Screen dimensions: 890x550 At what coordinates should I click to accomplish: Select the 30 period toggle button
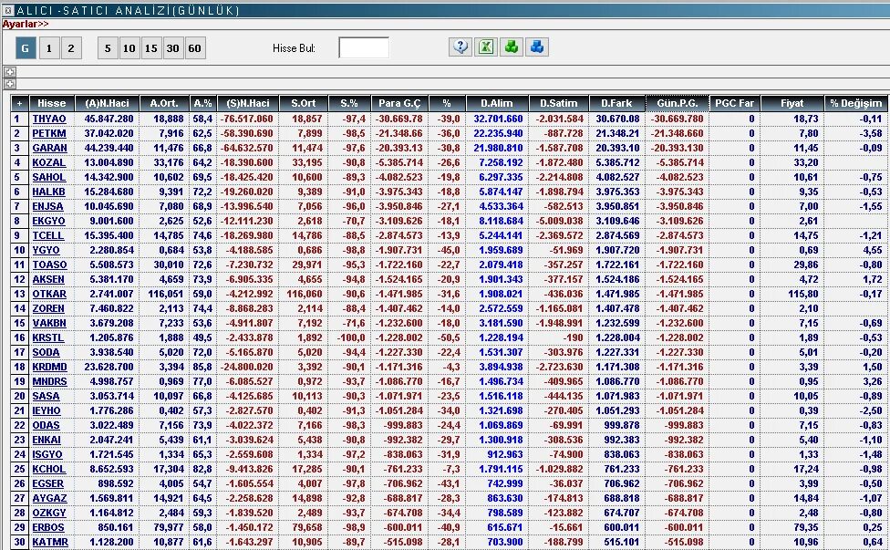[172, 48]
